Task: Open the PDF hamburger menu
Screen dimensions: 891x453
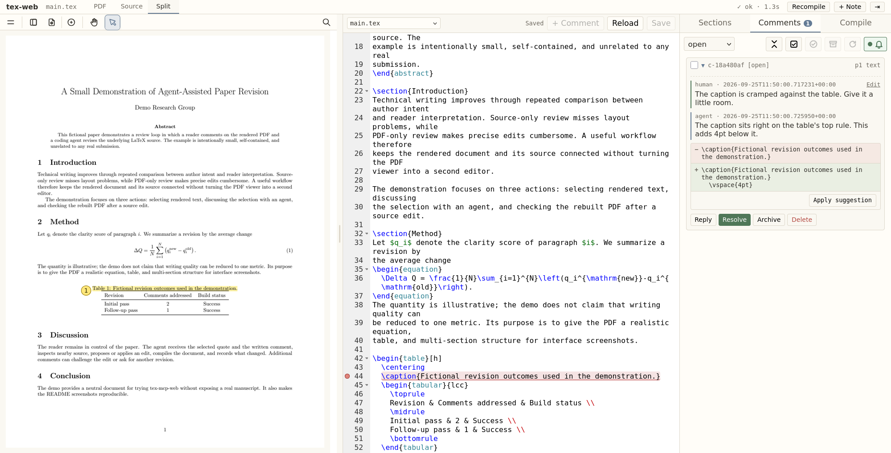Action: tap(11, 22)
